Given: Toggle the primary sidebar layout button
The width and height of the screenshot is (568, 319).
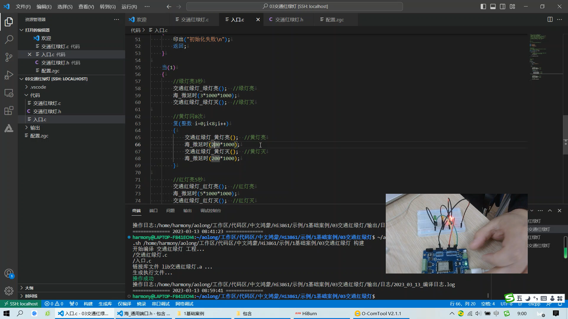Looking at the screenshot, I should pos(483,6).
